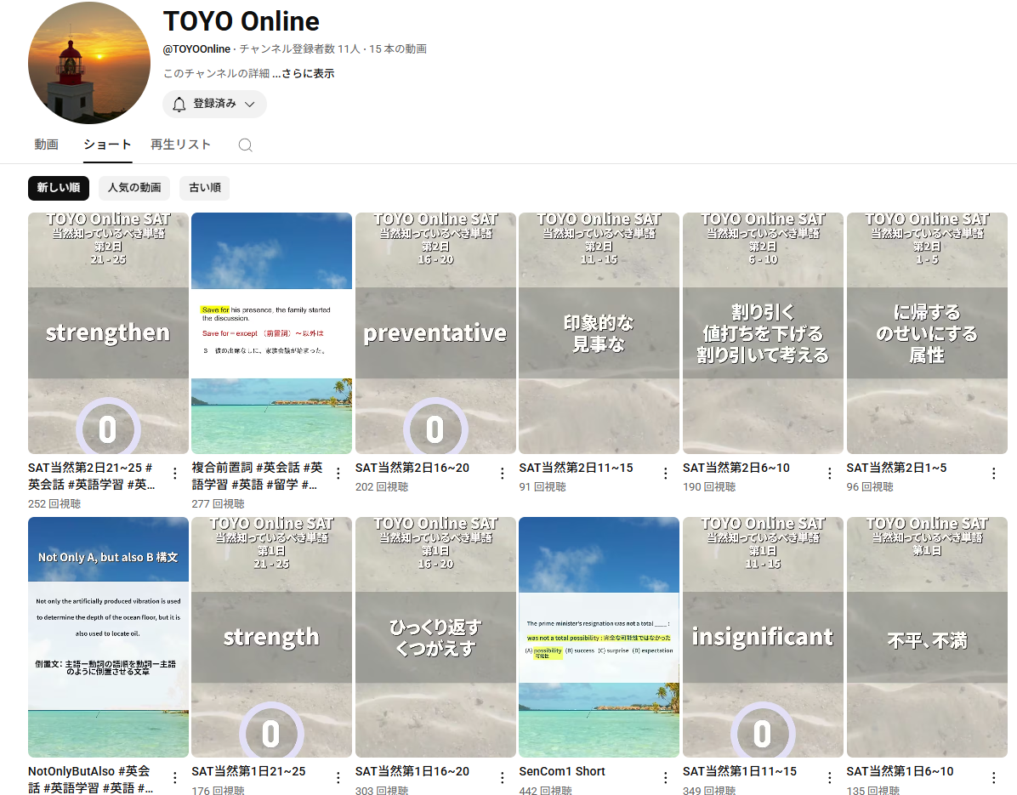Image resolution: width=1017 pixels, height=795 pixels.
Task: Open title link SenCom1 Short
Action: 562,772
